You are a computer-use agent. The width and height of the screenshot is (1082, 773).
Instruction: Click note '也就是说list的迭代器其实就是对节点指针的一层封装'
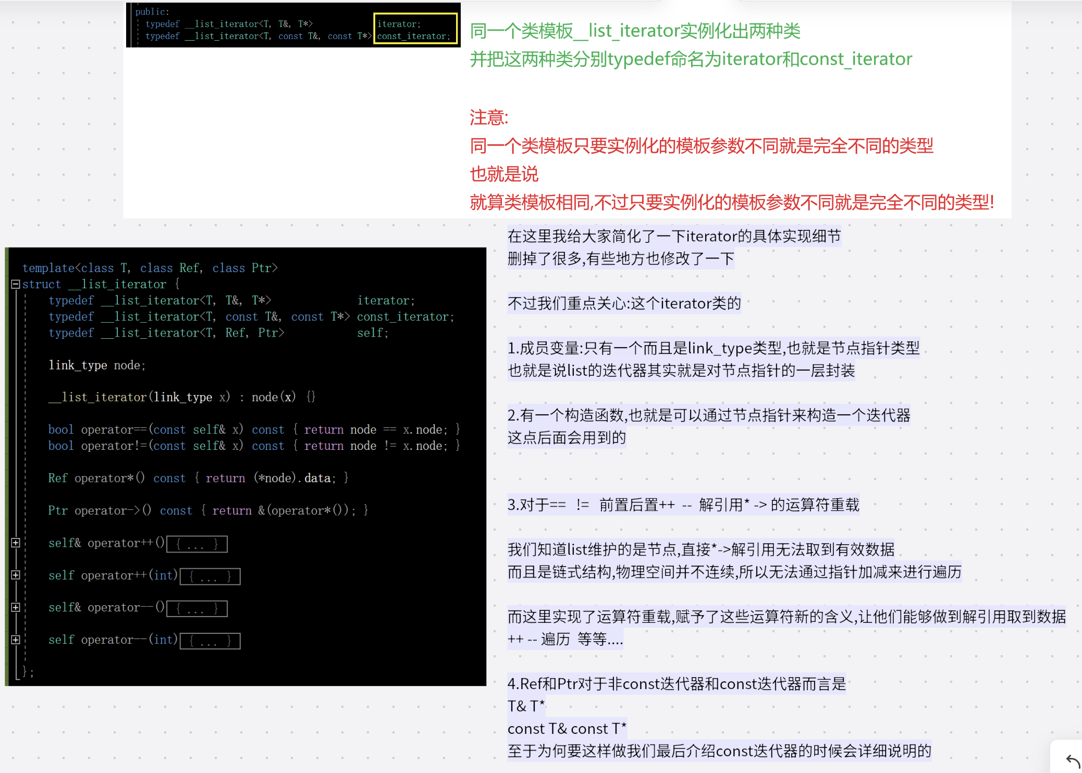(x=681, y=371)
